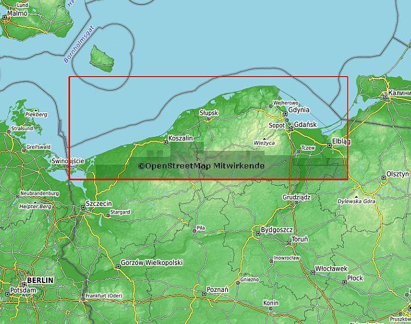Select the Toruń city label

299,240
